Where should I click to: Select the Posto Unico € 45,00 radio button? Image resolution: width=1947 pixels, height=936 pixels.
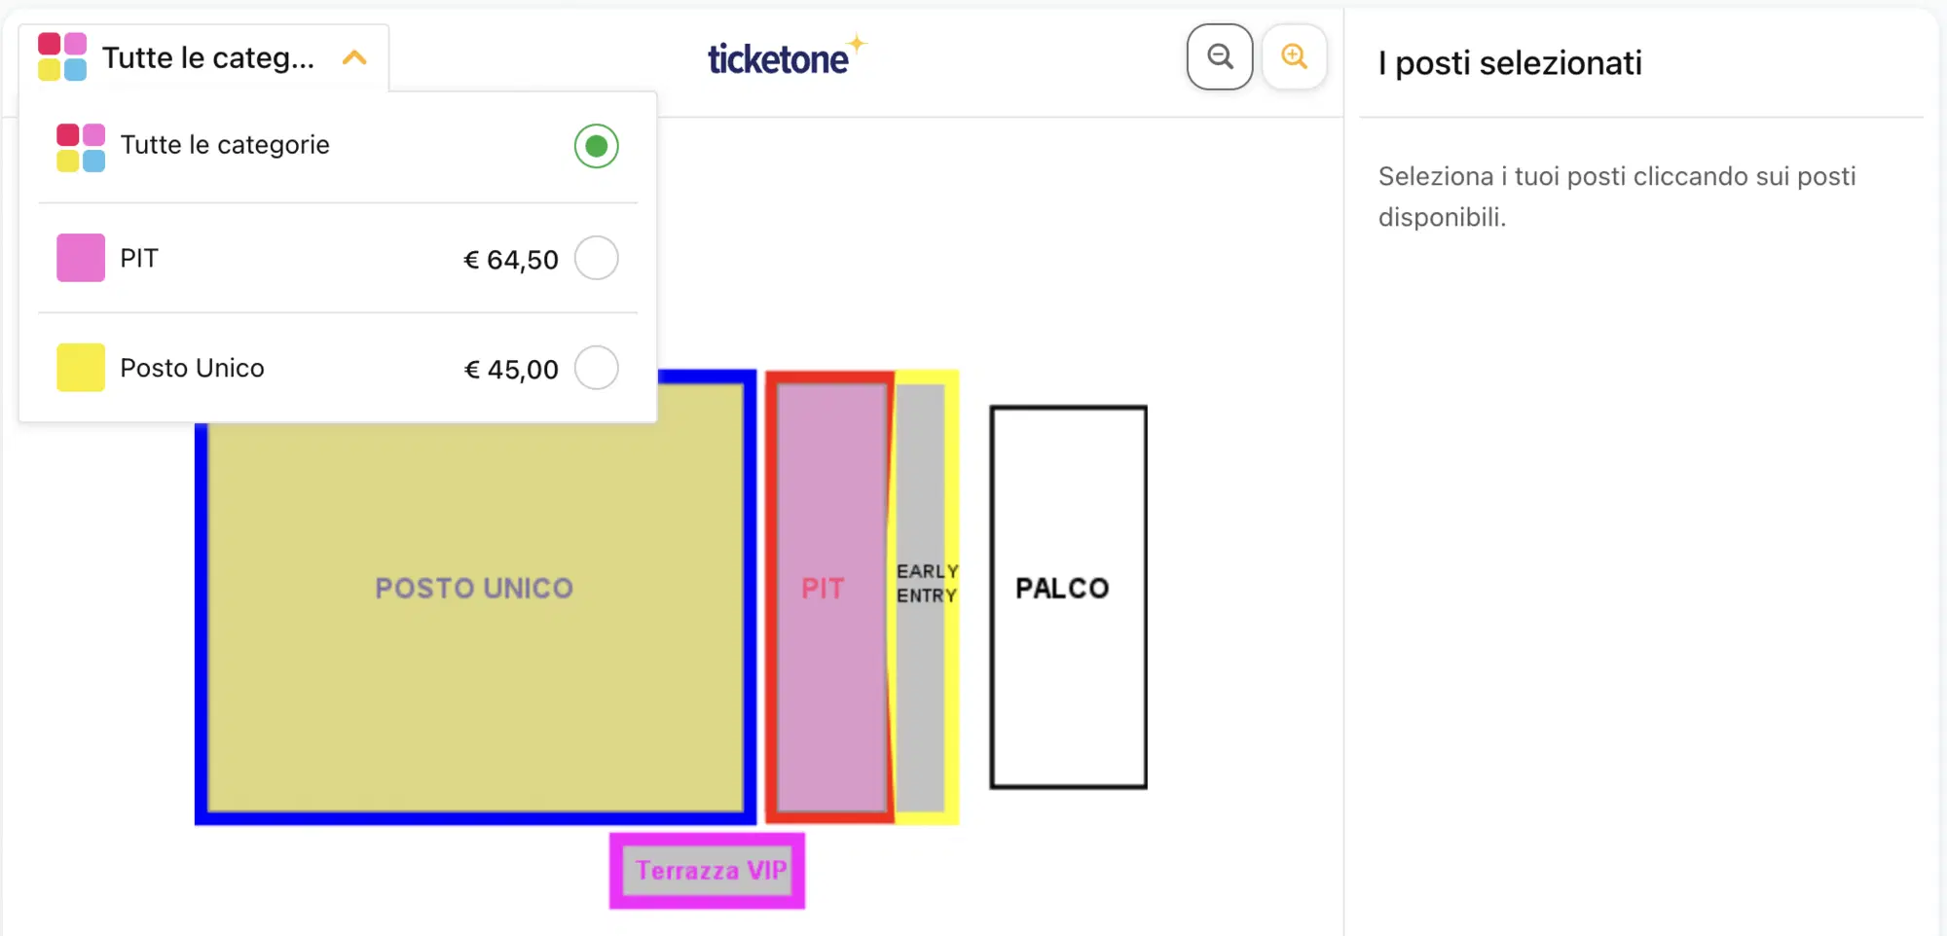596,369
